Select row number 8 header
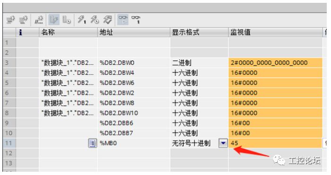This screenshot has height=175, width=331. pos(9,113)
